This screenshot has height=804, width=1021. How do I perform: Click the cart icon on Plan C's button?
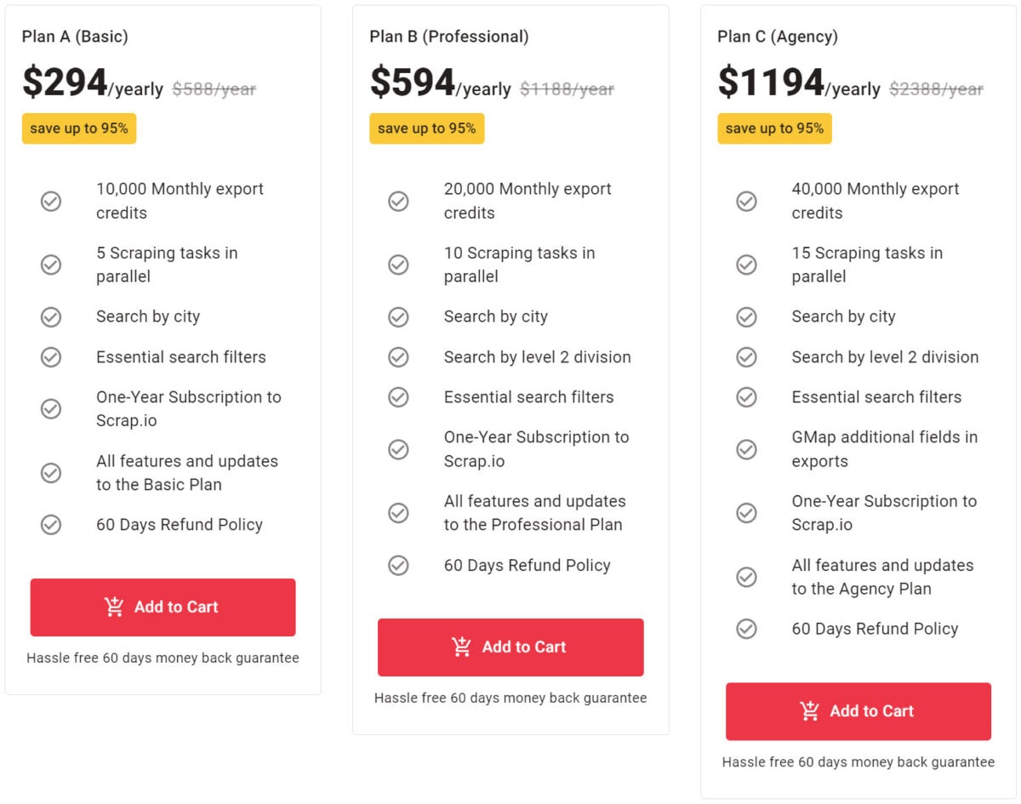click(x=809, y=711)
